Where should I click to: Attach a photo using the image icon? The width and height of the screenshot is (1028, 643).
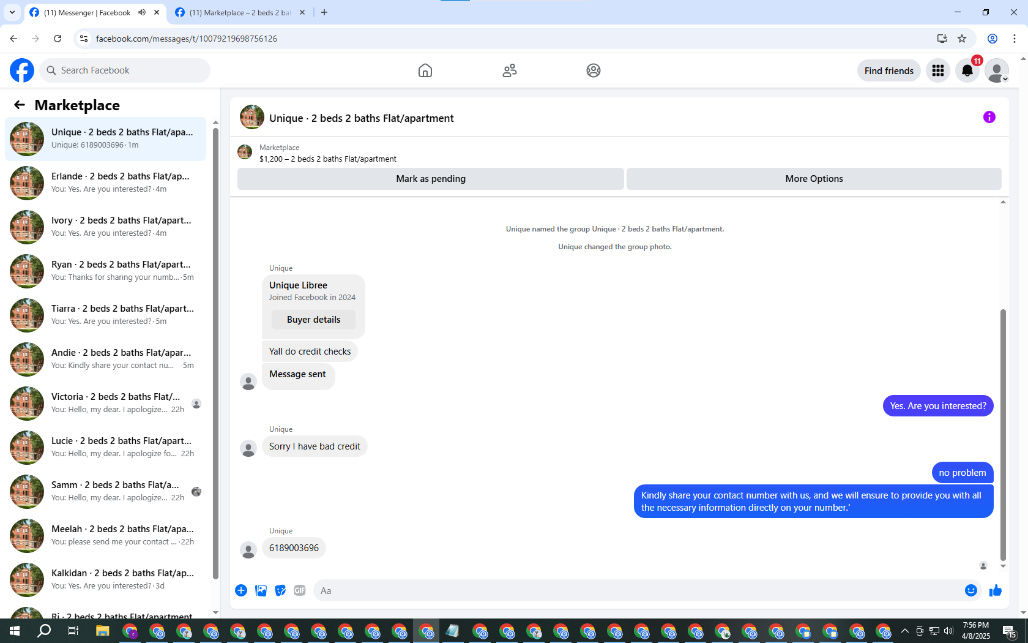261,590
